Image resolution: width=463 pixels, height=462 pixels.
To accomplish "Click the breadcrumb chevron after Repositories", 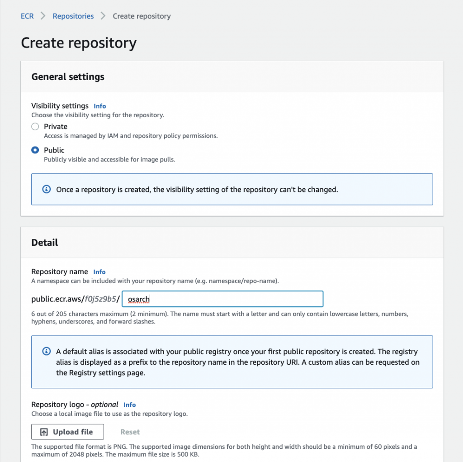I will 103,16.
